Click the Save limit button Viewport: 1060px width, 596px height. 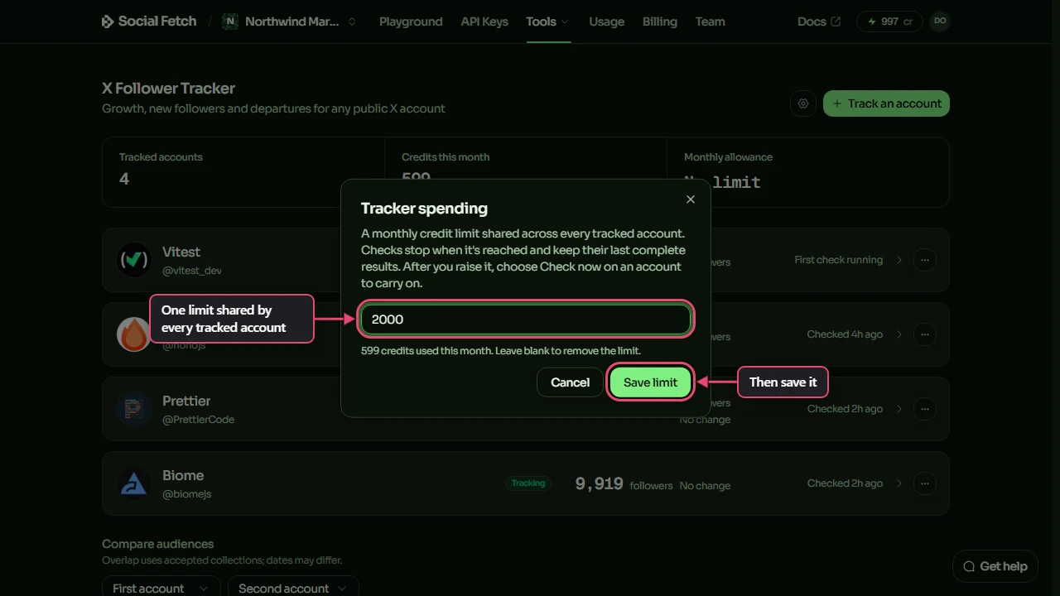point(650,382)
